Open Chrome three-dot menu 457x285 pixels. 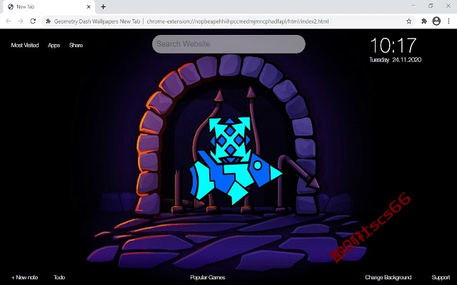point(448,21)
